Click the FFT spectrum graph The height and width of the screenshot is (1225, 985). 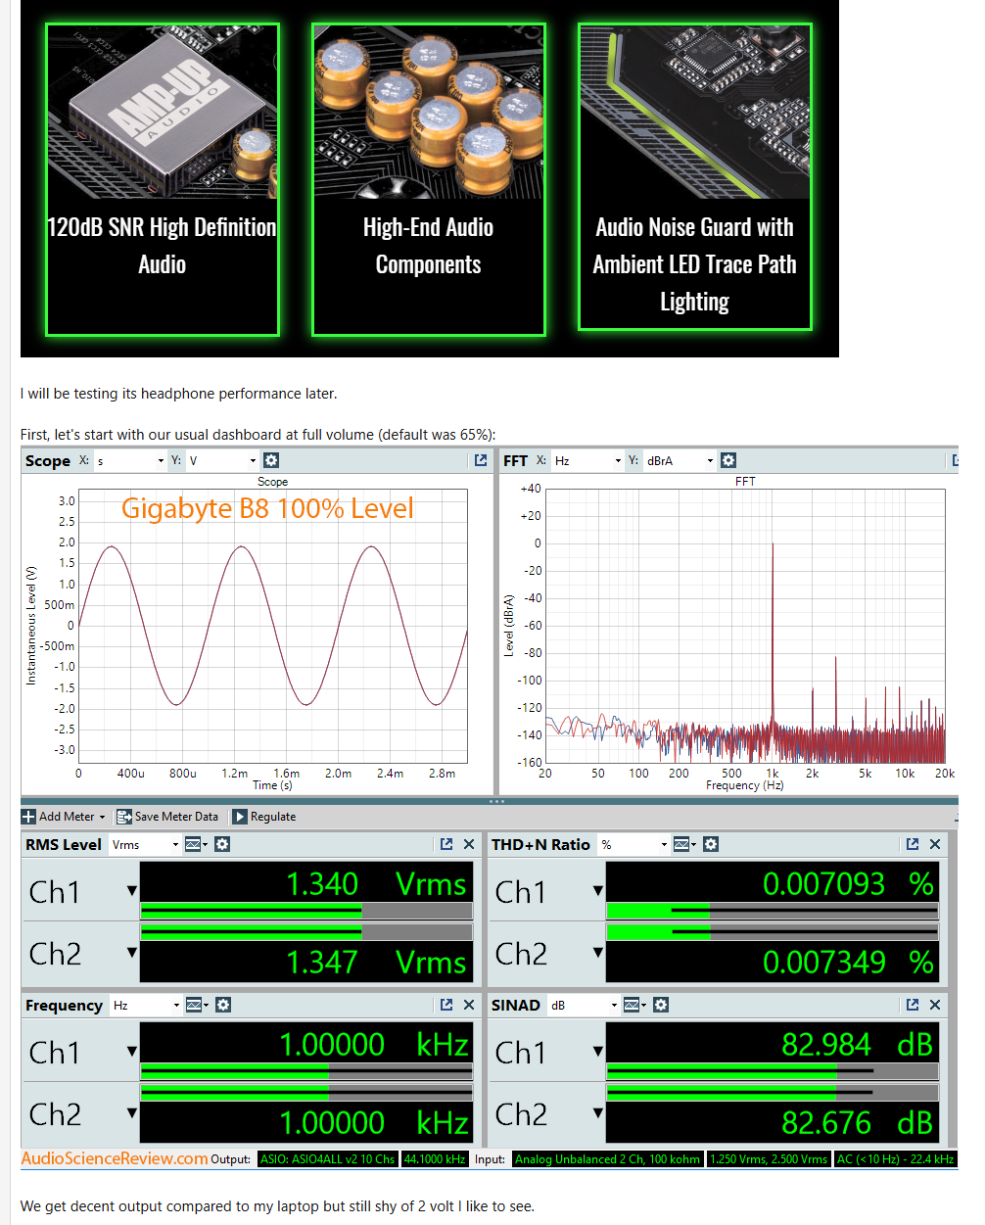[x=745, y=626]
